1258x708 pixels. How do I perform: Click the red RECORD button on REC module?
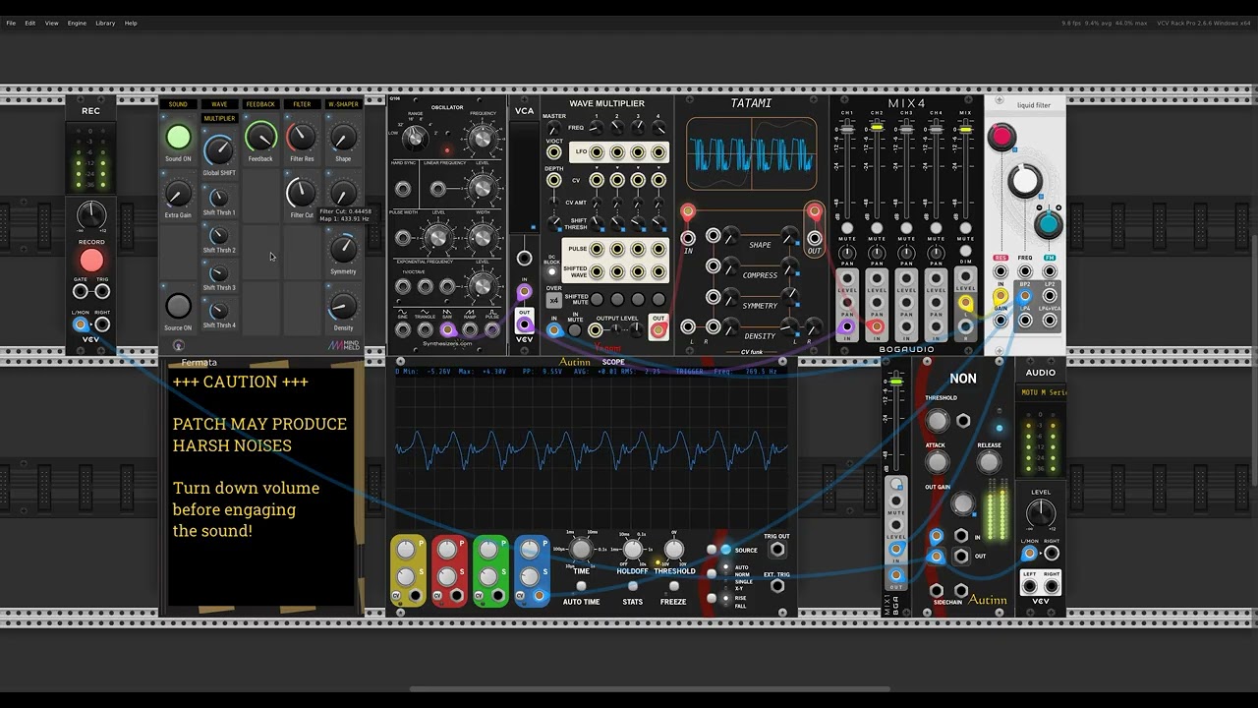coord(91,261)
